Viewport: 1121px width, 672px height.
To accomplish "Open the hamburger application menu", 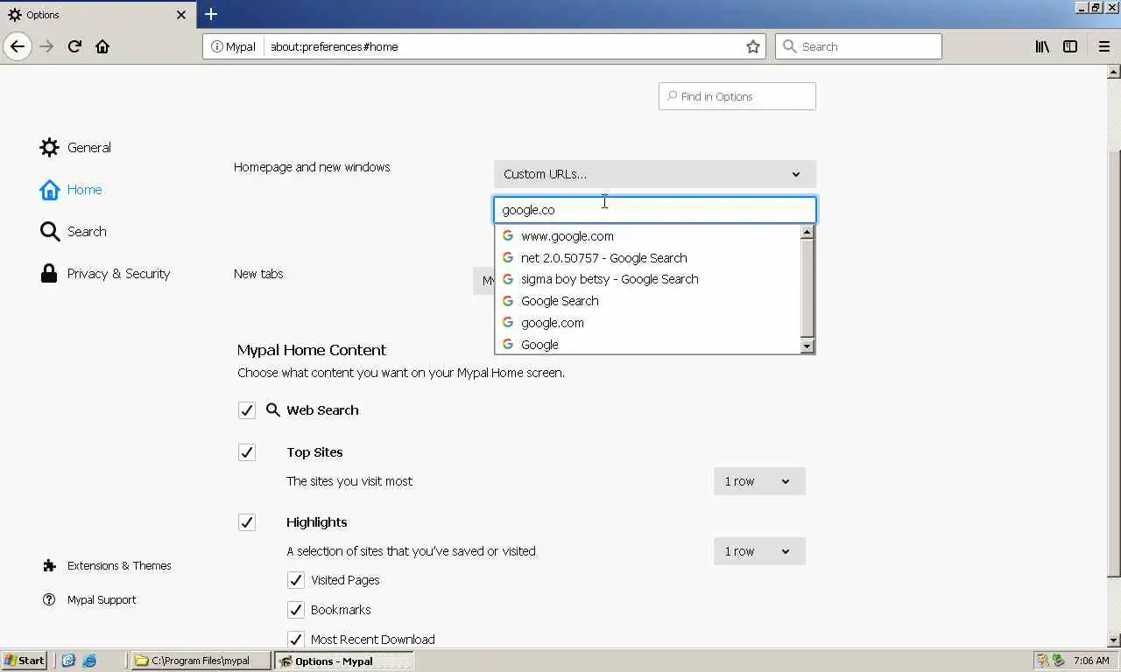I will coord(1103,46).
